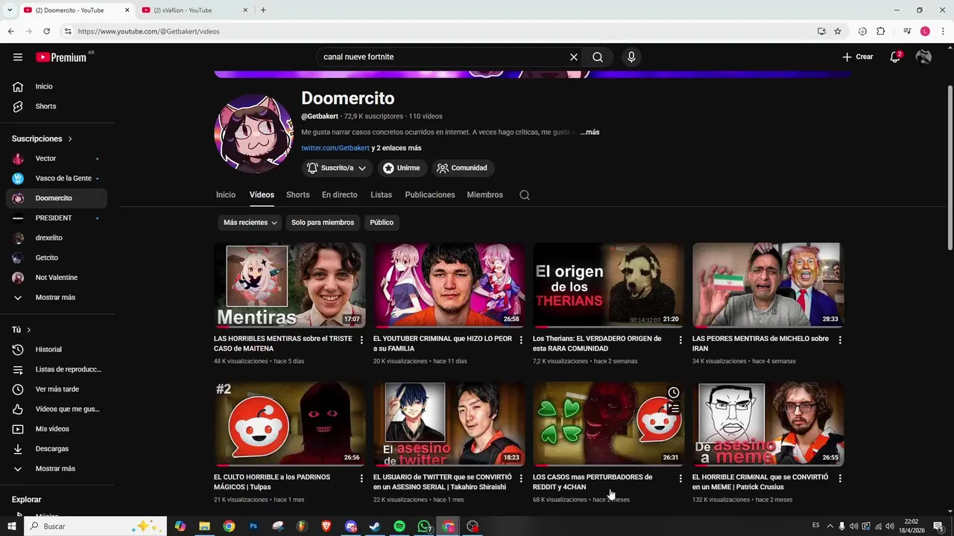Clear the search box text
This screenshot has width=954, height=536.
574,57
